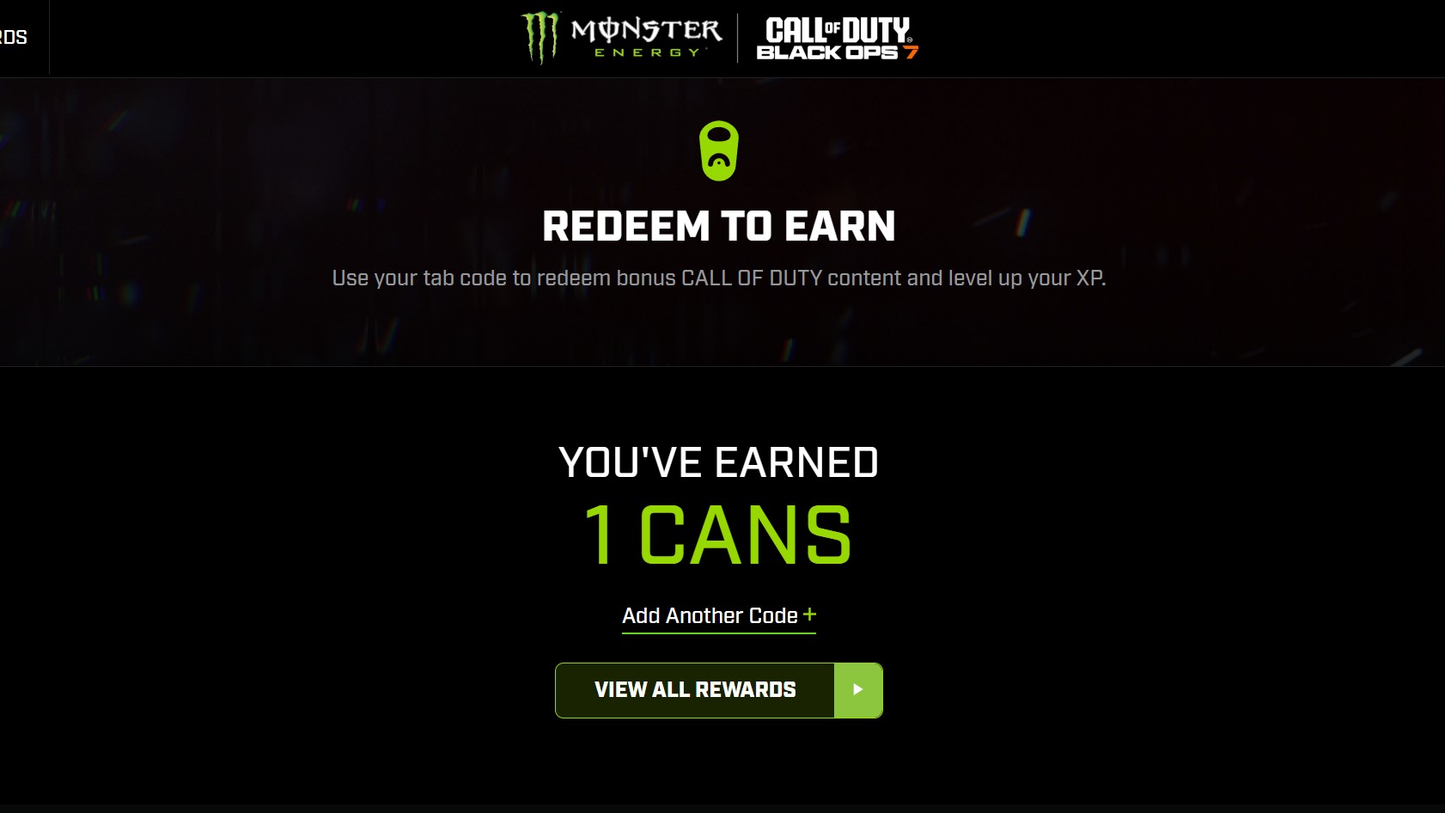This screenshot has width=1445, height=813.
Task: Click the green number 1 in earned count
Action: pyautogui.click(x=600, y=535)
